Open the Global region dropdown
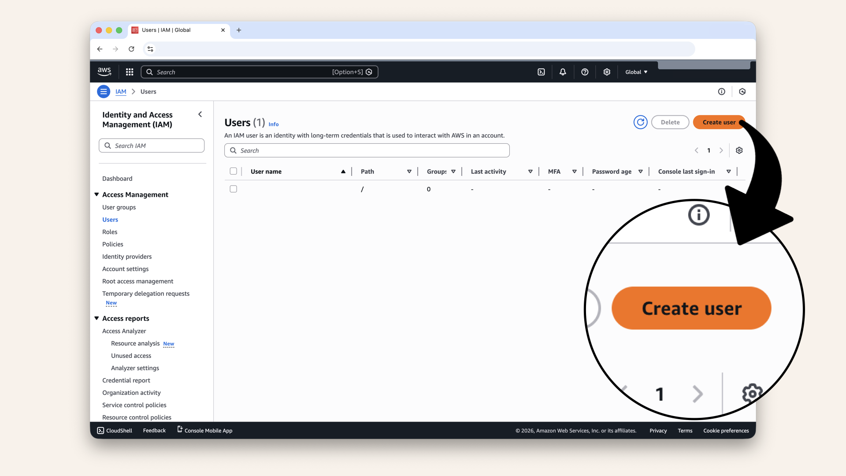This screenshot has width=846, height=476. 636,72
